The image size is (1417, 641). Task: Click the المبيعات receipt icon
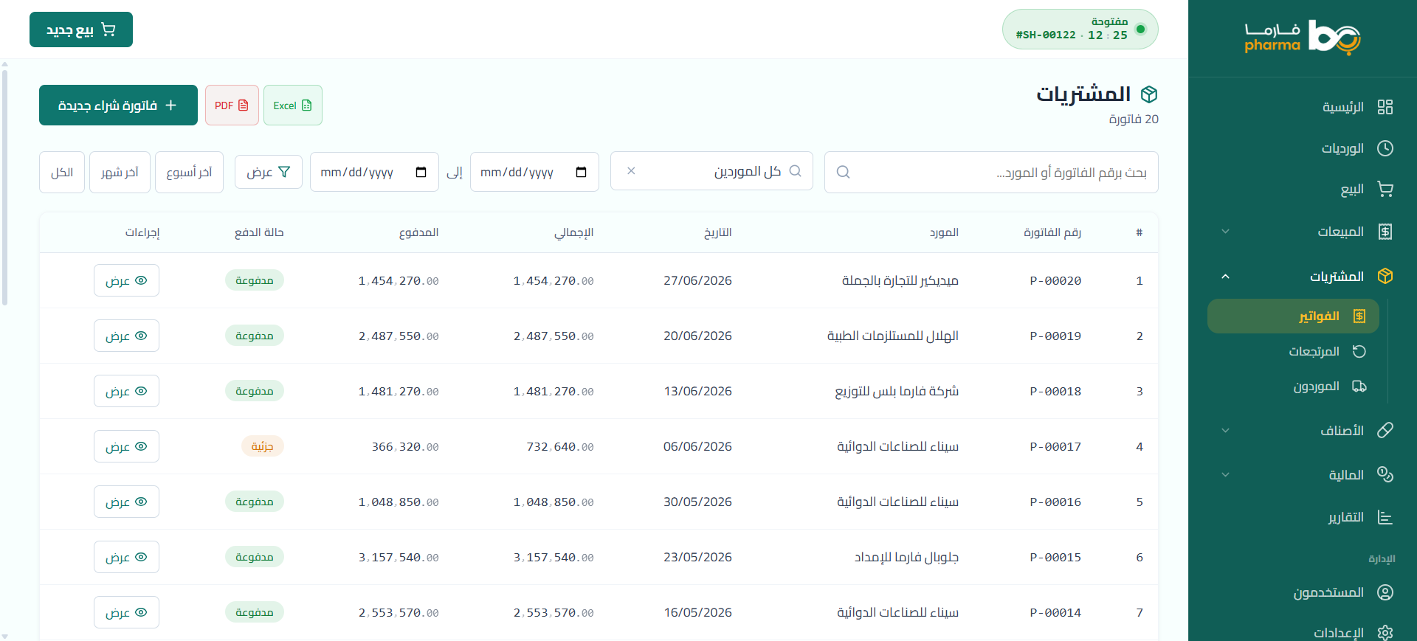[x=1385, y=232]
